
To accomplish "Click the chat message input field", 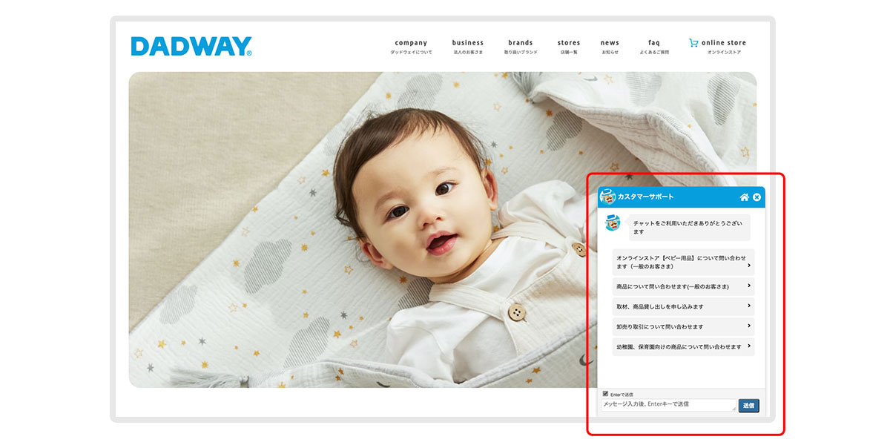I will click(x=669, y=405).
